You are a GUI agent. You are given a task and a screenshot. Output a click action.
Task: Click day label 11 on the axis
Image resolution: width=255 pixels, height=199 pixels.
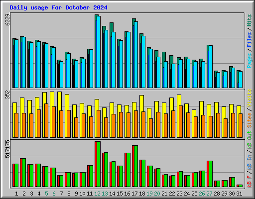point(90,194)
